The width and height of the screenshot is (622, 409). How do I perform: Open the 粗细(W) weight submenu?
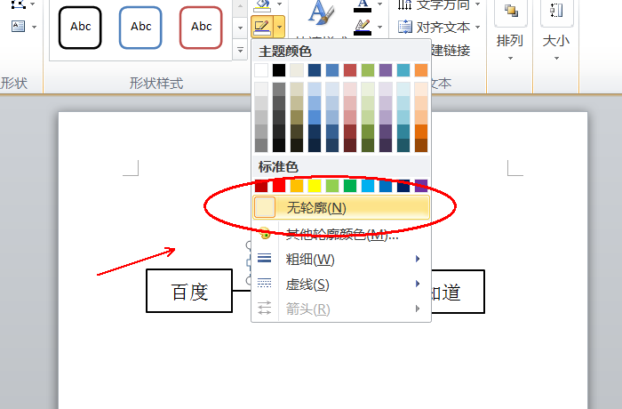coord(341,260)
